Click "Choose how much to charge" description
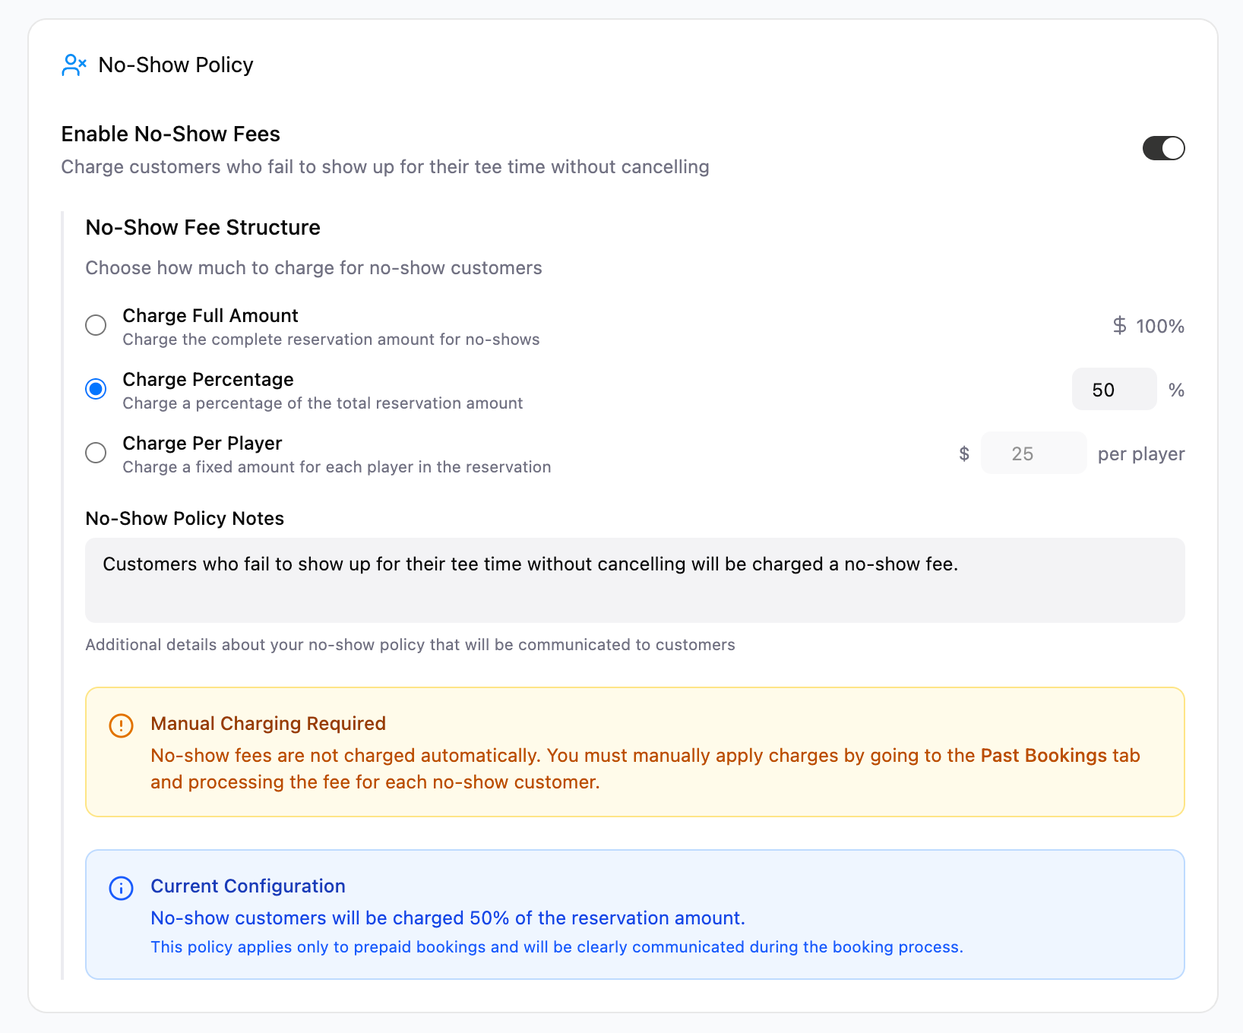The width and height of the screenshot is (1243, 1033). [x=314, y=267]
